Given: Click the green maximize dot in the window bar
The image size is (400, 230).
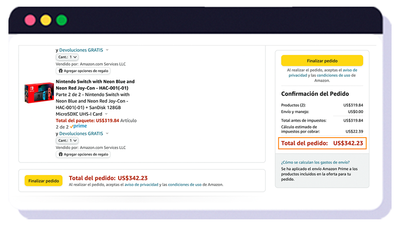Looking at the screenshot, I should click(x=61, y=20).
